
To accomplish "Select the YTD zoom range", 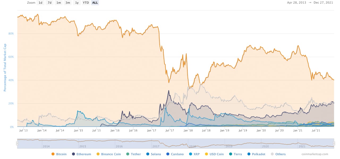I will [86, 3].
